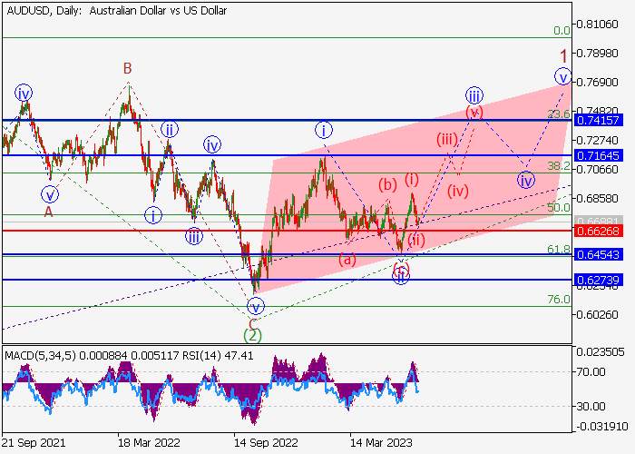Select the 0.62739 blue price level tag
This screenshot has width=635, height=454.
[598, 280]
